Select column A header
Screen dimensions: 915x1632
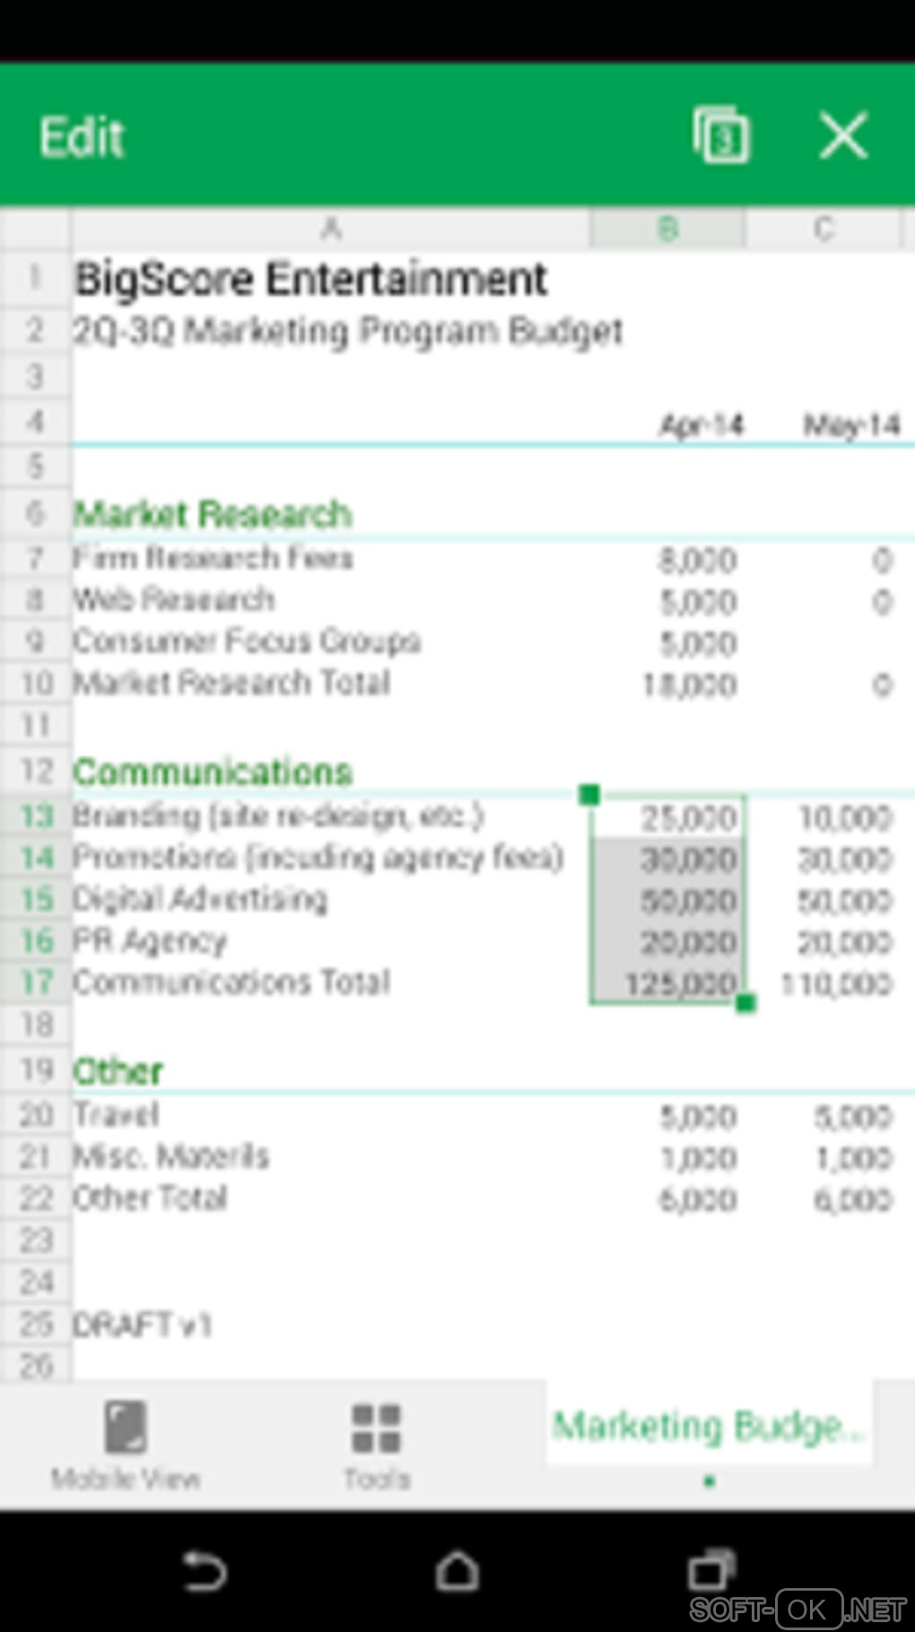[330, 230]
